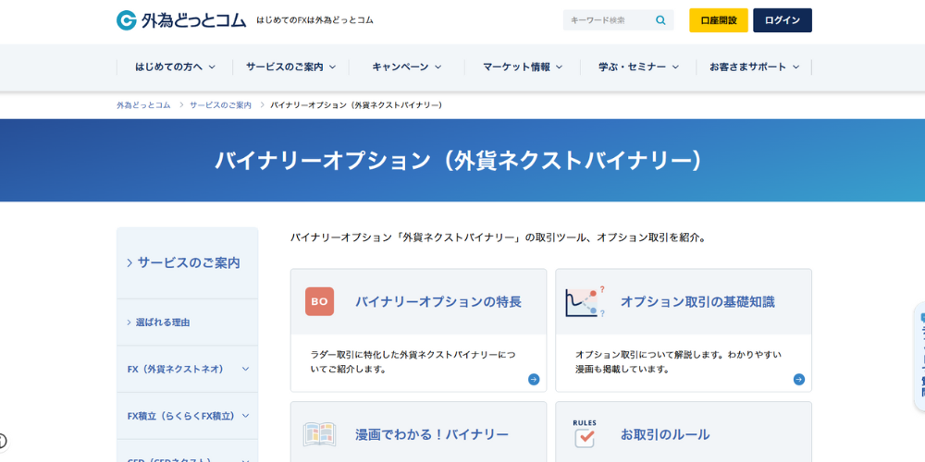Viewport: 925px width, 462px height.
Task: Click the search magnifier icon
Action: point(660,20)
